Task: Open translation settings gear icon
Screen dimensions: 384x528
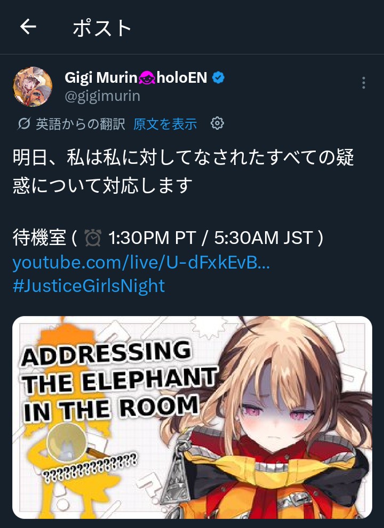Action: pos(217,123)
